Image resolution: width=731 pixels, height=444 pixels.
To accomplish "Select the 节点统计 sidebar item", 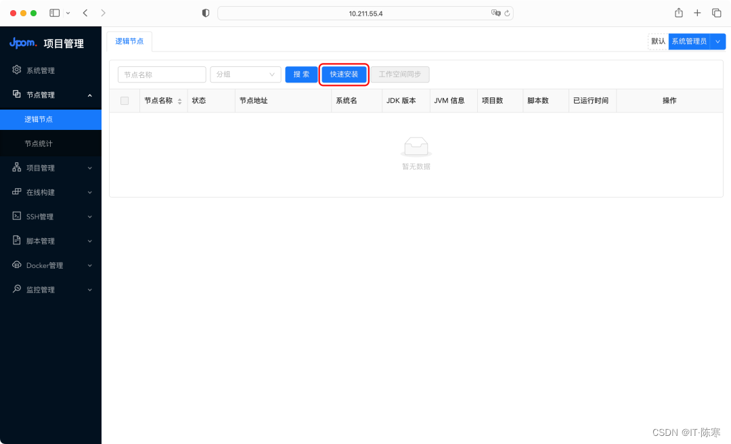I will 51,143.
